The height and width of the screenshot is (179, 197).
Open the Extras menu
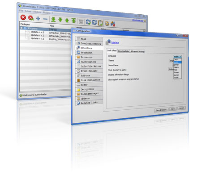(x=28, y=11)
